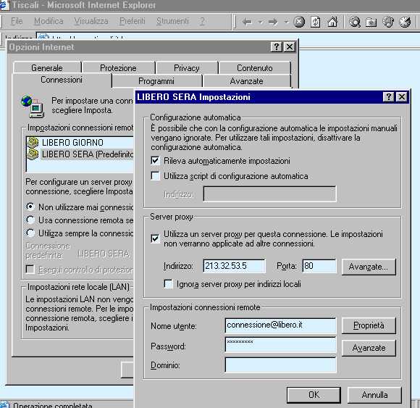This screenshot has height=408, width=420.
Task: Open the Strumenti menu
Action: pos(172,21)
